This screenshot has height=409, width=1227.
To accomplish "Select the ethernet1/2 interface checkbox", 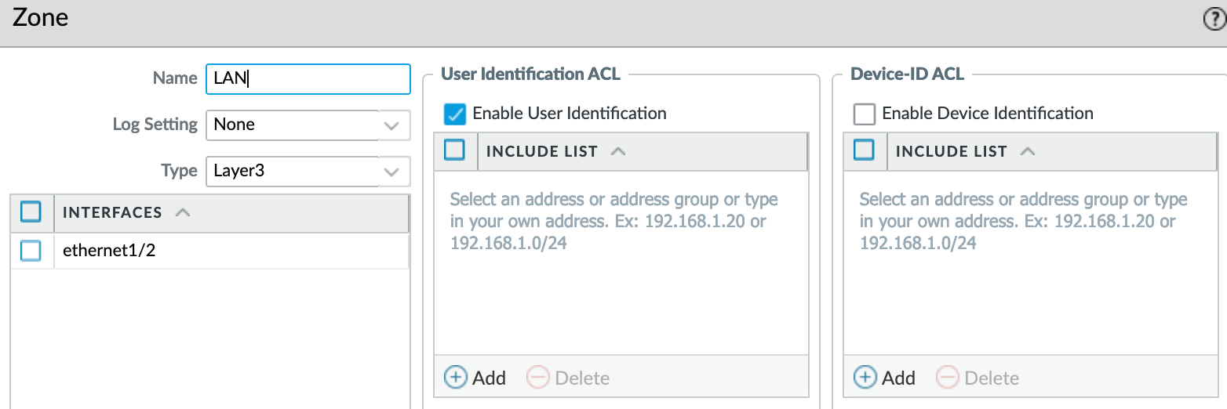I will (31, 251).
